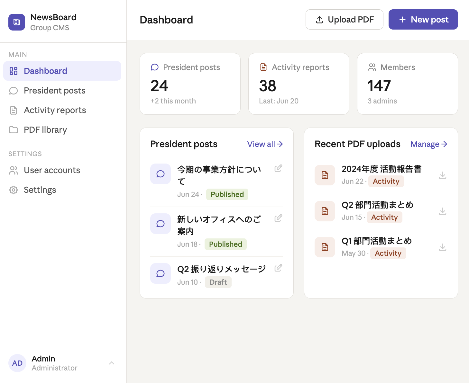This screenshot has height=383, width=469.
Task: Open the Members stat card
Action: 408,84
